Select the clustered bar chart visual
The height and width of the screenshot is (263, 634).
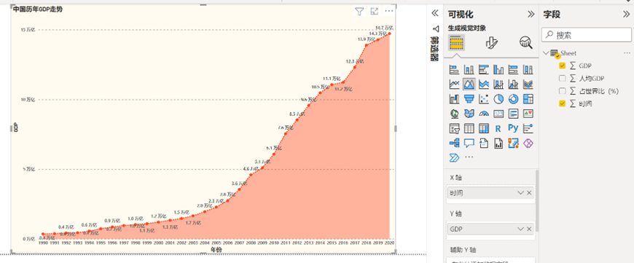pyautogui.click(x=484, y=69)
